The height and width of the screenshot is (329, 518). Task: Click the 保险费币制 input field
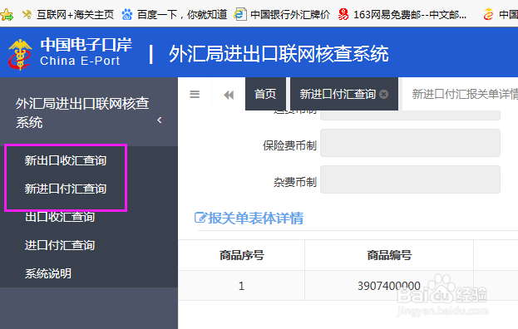pos(410,143)
